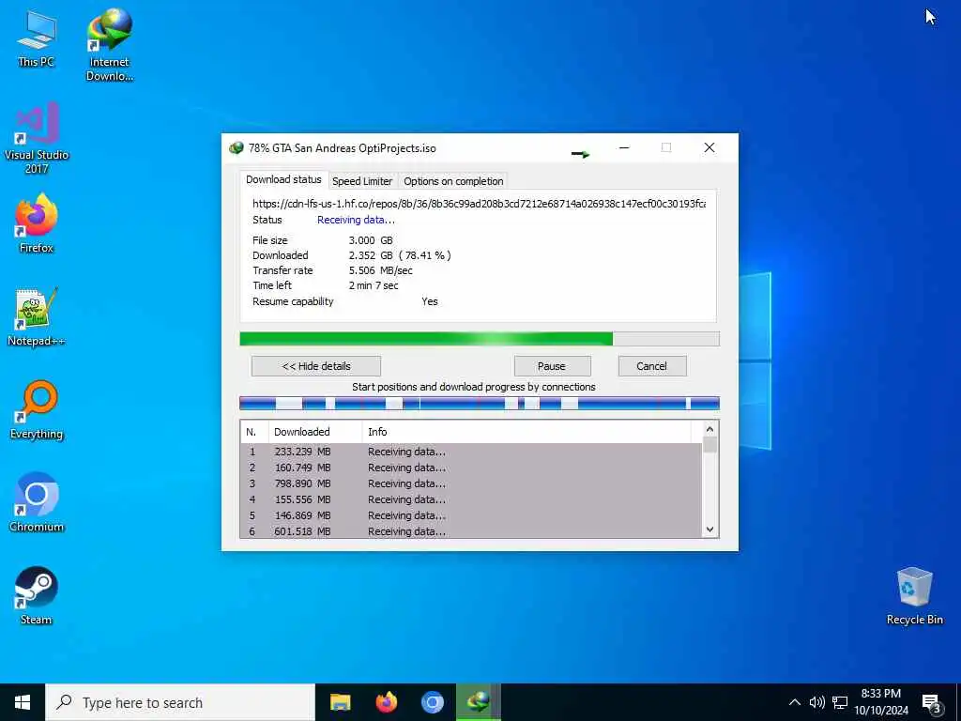Switch to Speed Limiter tab
Viewport: 961px width, 721px height.
pos(362,181)
